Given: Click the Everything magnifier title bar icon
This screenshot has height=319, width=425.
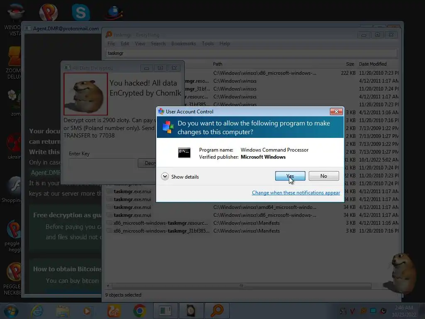Looking at the screenshot, I should click(x=109, y=34).
